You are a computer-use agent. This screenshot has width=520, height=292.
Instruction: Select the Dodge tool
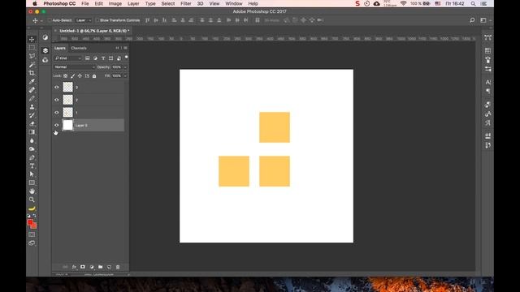[x=32, y=149]
